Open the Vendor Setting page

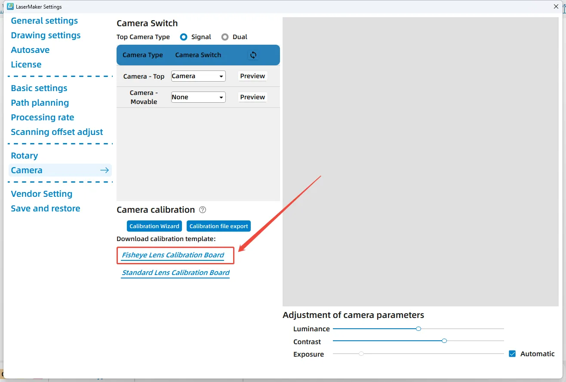point(42,194)
